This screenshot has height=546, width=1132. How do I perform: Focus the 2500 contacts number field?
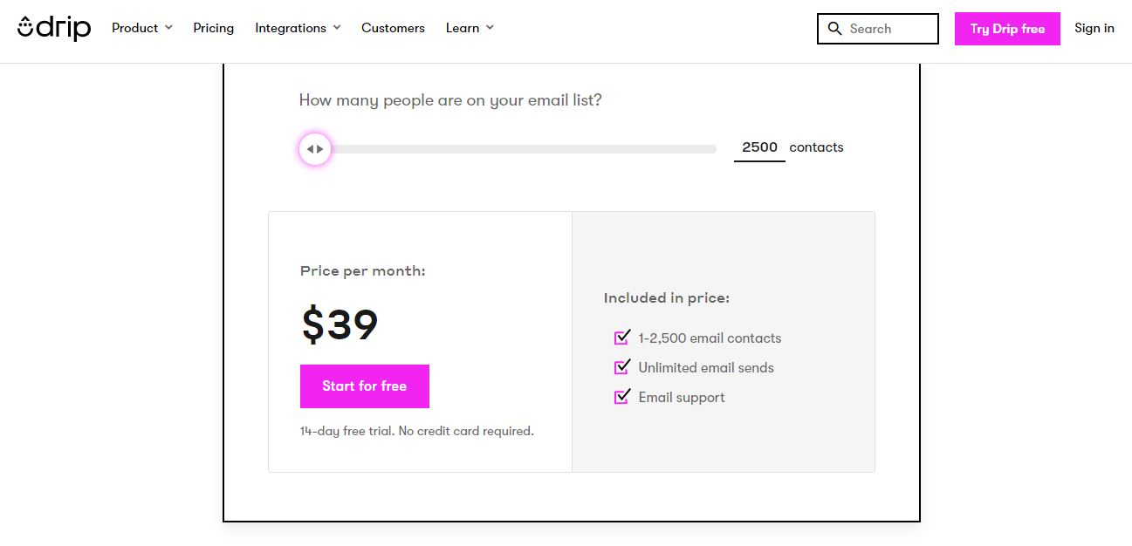click(x=759, y=147)
